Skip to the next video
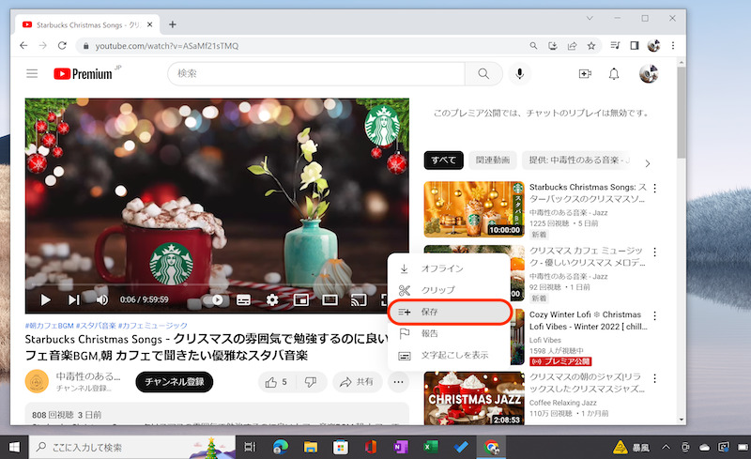The image size is (751, 459). point(73,300)
